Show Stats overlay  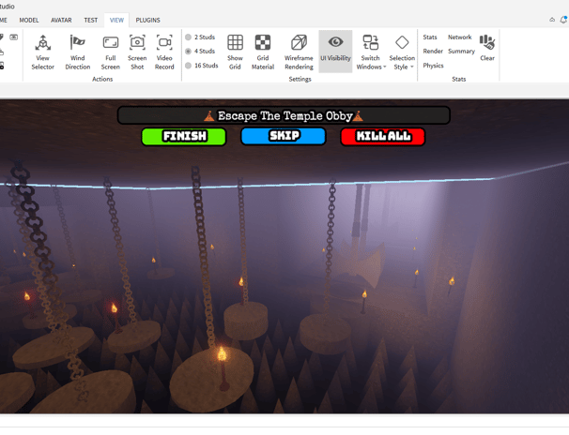point(430,37)
